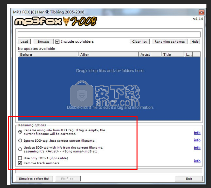Click the truncated L... column header
The image size is (211, 188).
pos(188,54)
